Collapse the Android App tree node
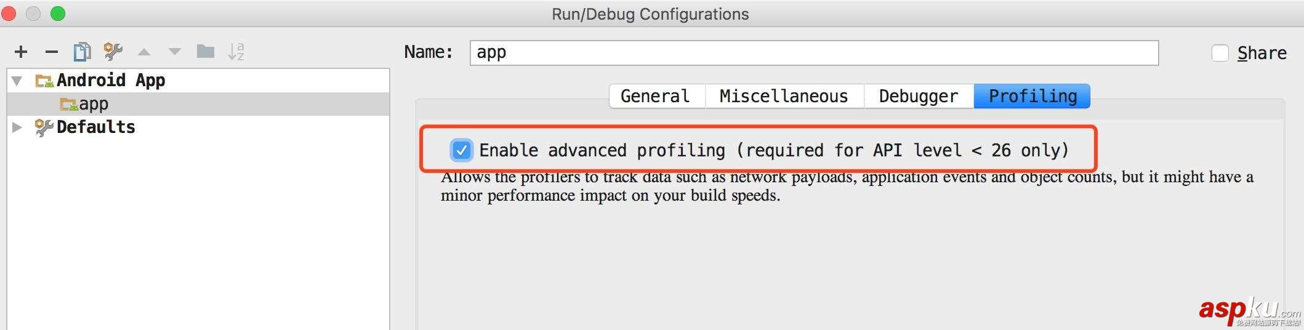 pos(17,81)
